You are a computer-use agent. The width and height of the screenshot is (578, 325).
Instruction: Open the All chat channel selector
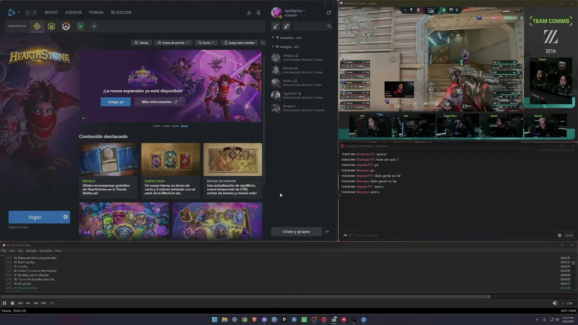(x=347, y=235)
